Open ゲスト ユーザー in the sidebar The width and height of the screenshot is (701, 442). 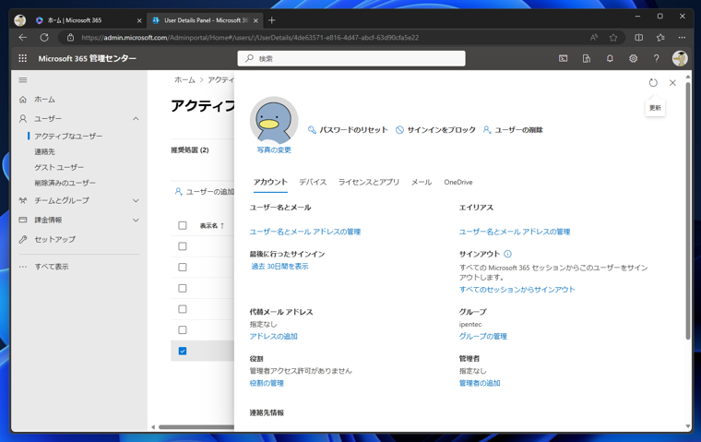(x=59, y=167)
